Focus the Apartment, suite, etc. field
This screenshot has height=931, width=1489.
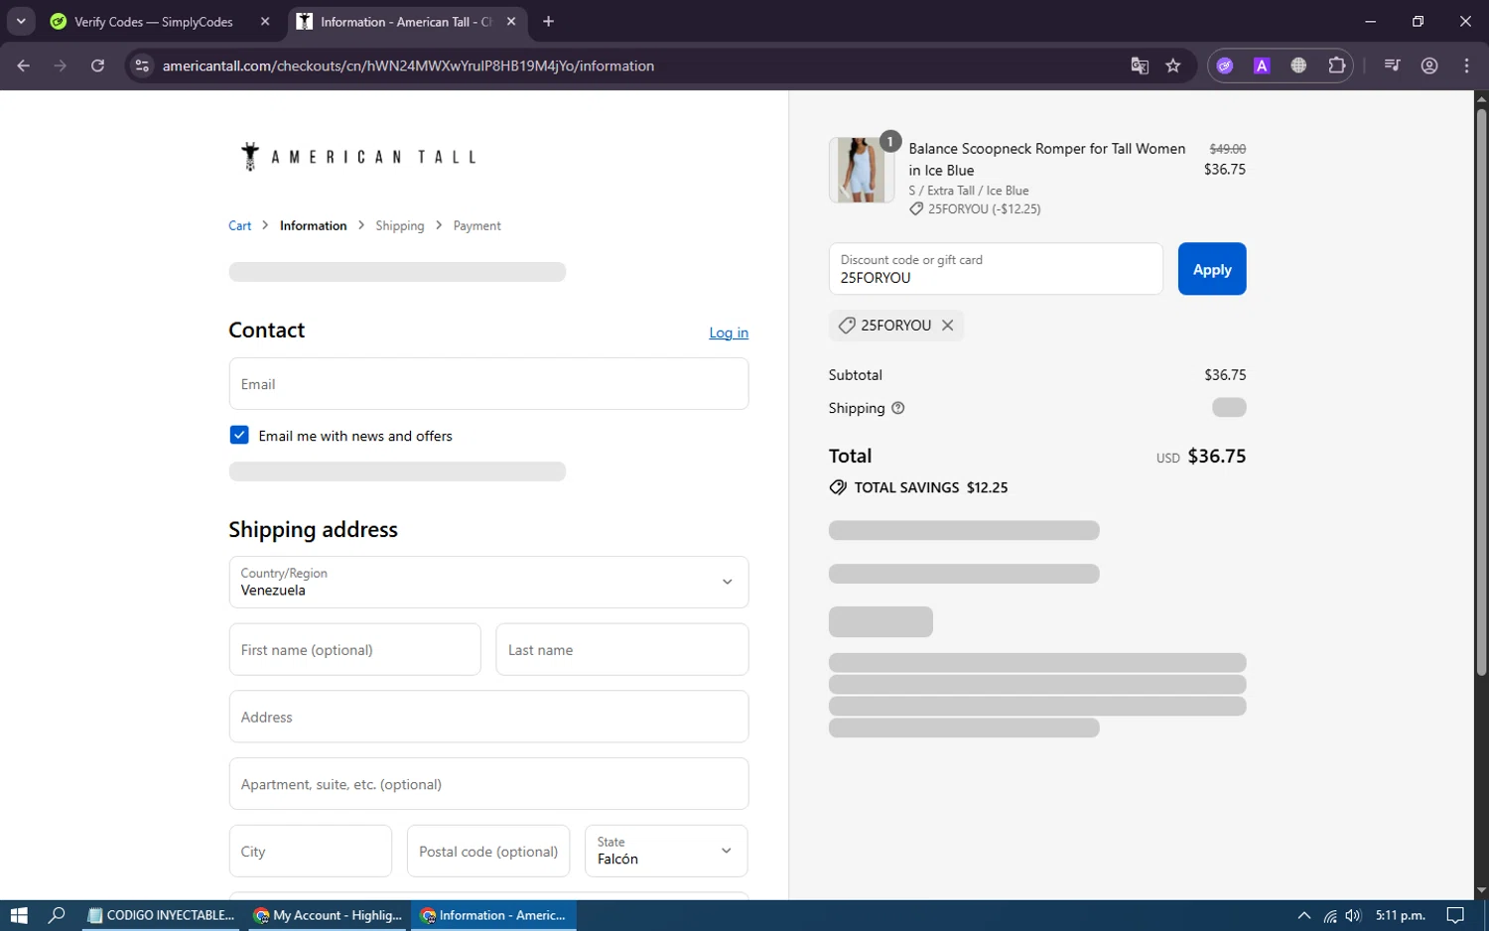[x=488, y=784]
